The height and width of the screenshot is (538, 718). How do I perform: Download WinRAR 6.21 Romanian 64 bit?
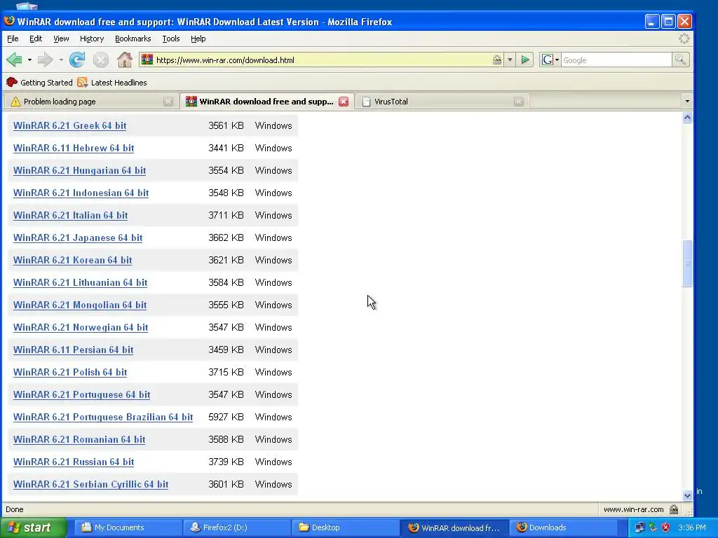tap(79, 440)
